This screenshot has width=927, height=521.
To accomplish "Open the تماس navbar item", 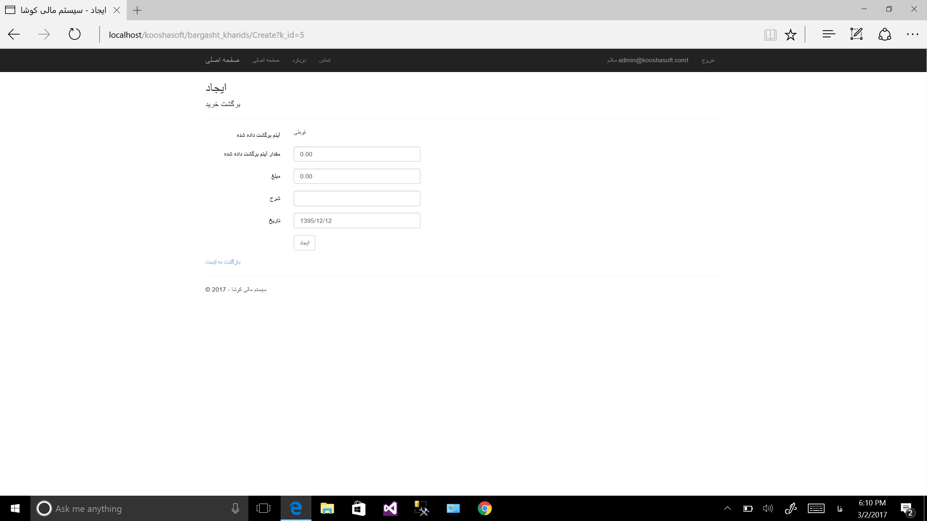I will [324, 60].
